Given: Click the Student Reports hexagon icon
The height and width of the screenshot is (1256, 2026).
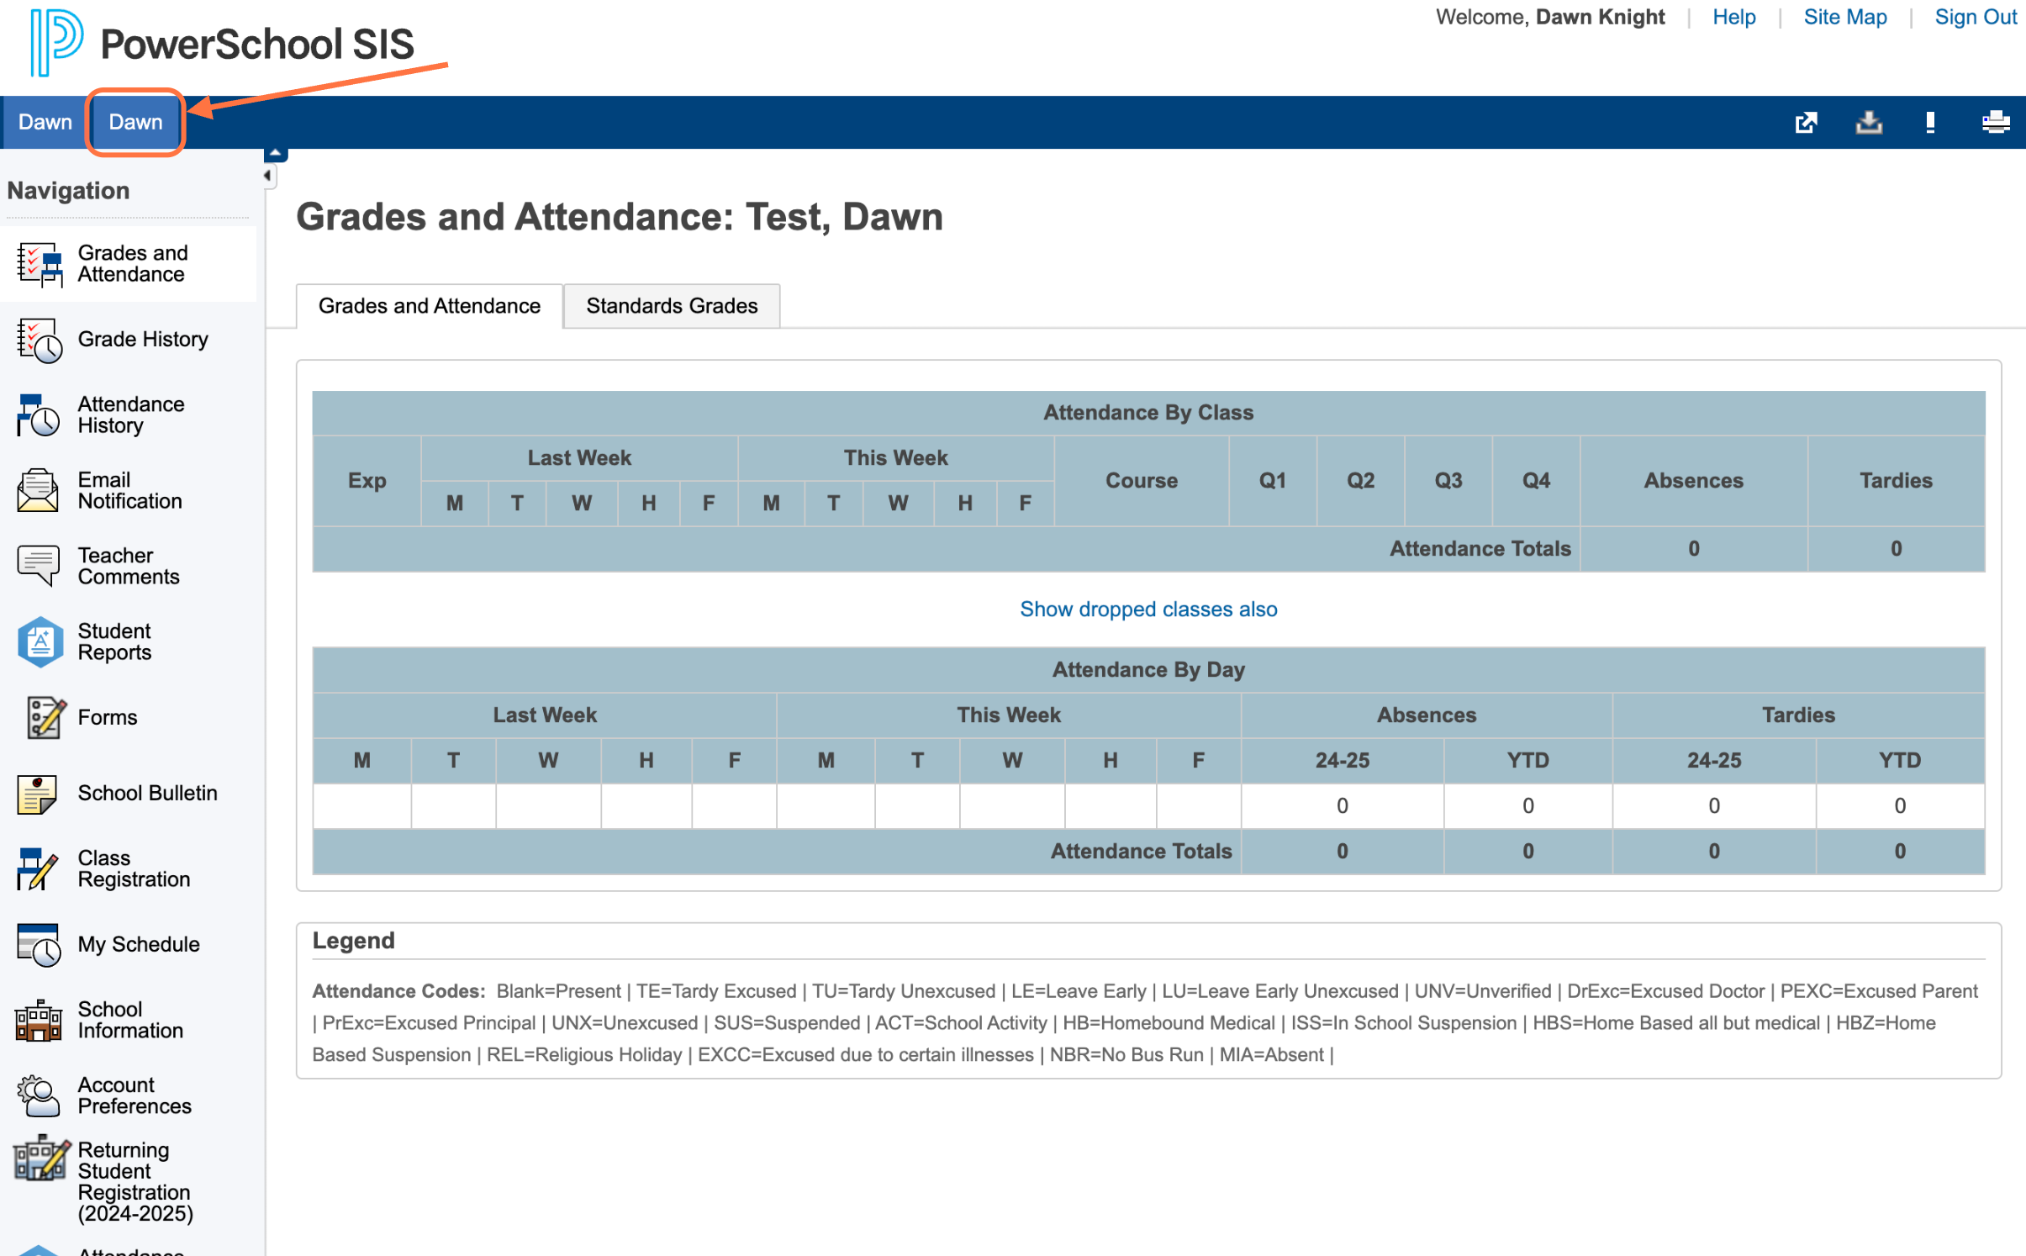Looking at the screenshot, I should coord(40,642).
